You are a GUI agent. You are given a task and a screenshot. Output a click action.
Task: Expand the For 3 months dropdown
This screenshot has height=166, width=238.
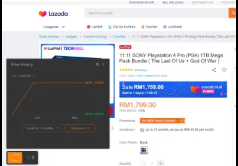point(23,76)
